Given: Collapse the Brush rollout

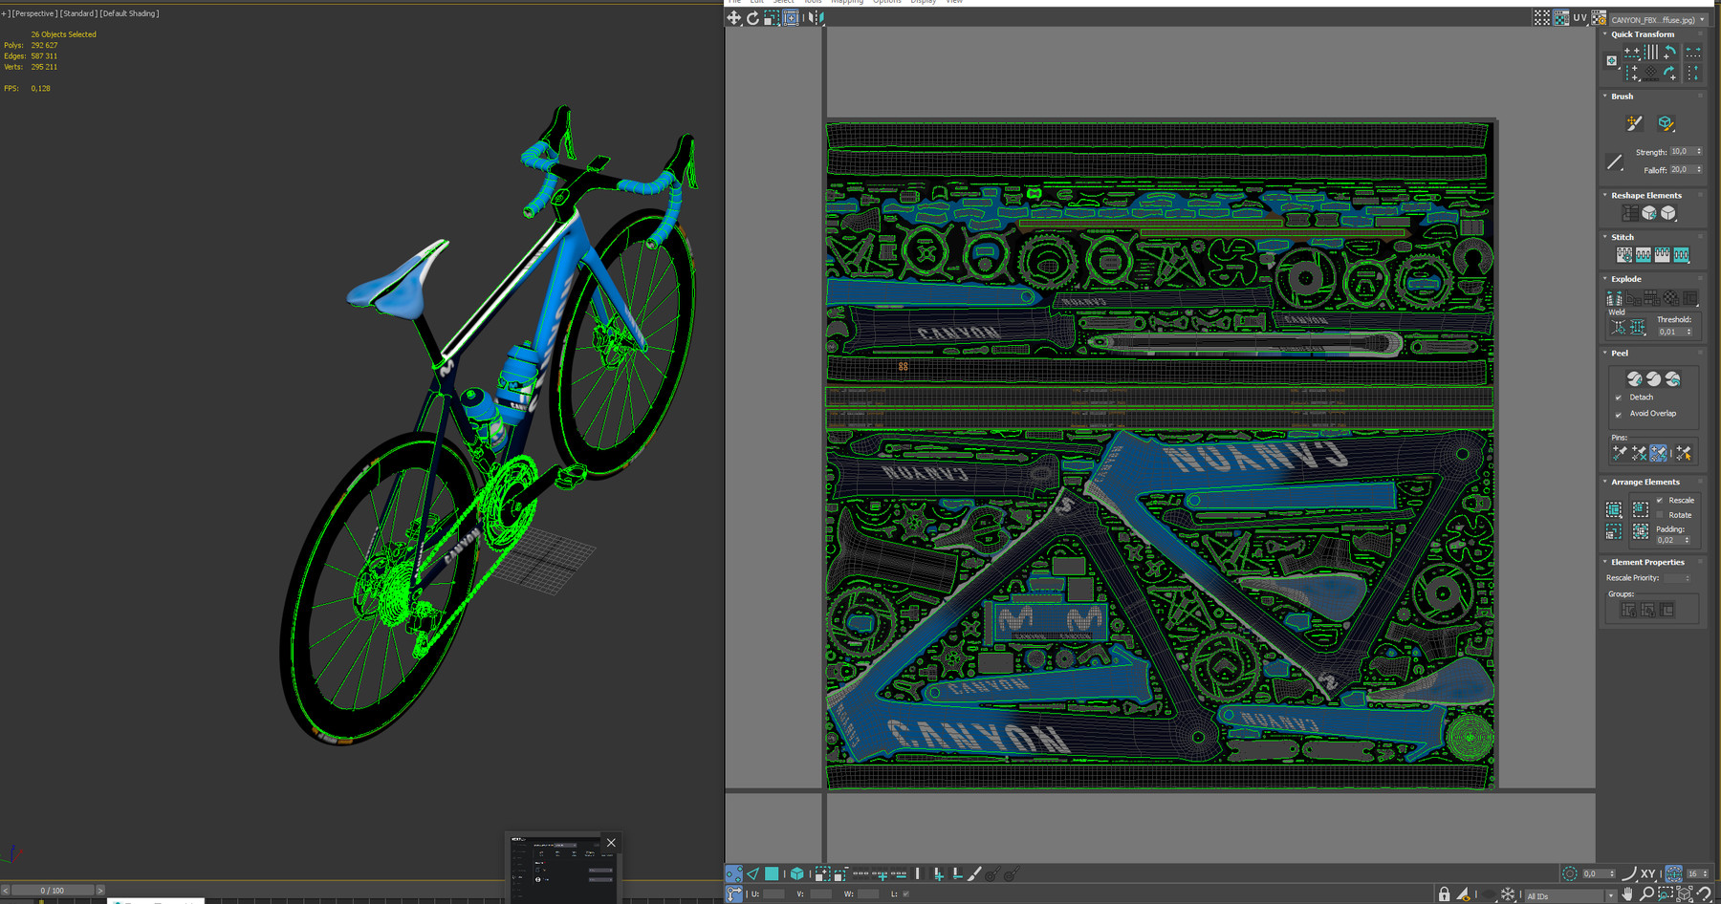Looking at the screenshot, I should 1605,97.
